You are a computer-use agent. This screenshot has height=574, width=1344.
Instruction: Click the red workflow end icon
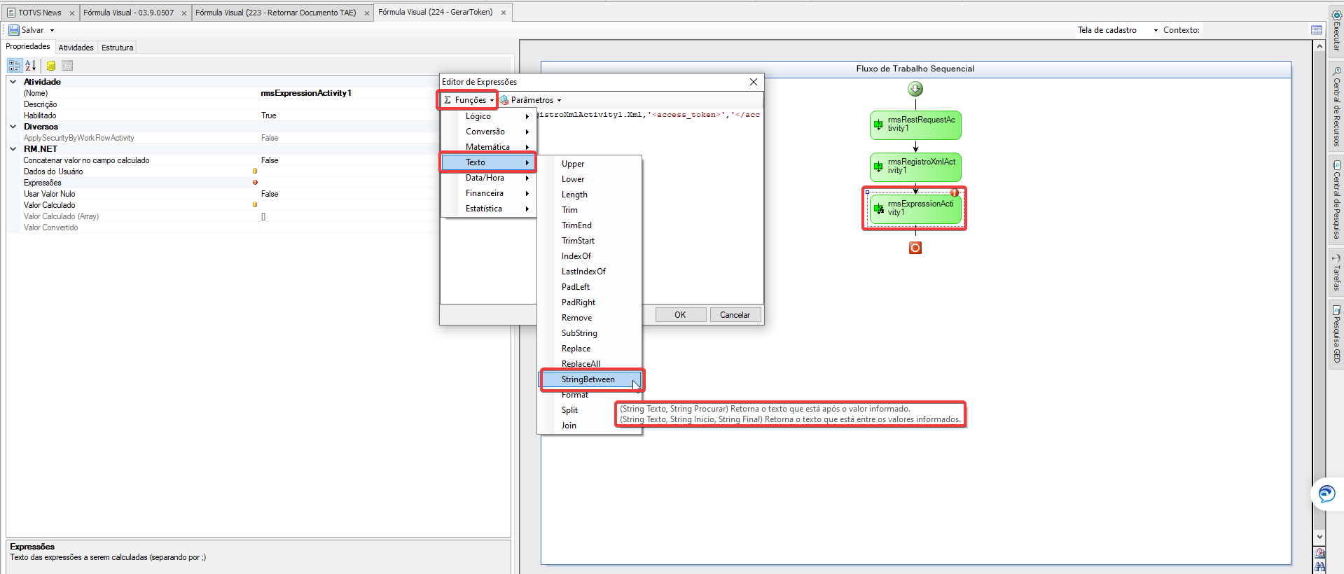click(x=915, y=248)
